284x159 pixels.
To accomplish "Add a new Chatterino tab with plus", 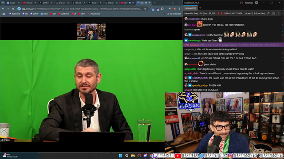I will tap(200, 8).
